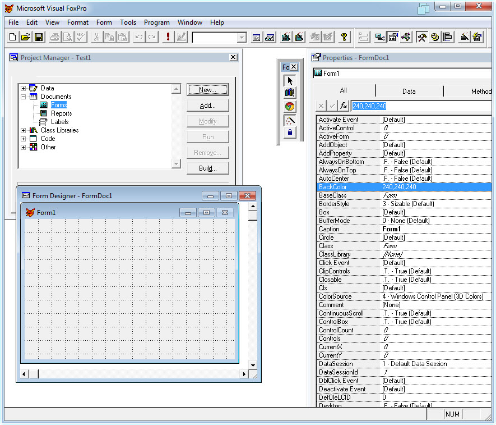Open the Format menu
The height and width of the screenshot is (425, 496).
click(x=78, y=22)
